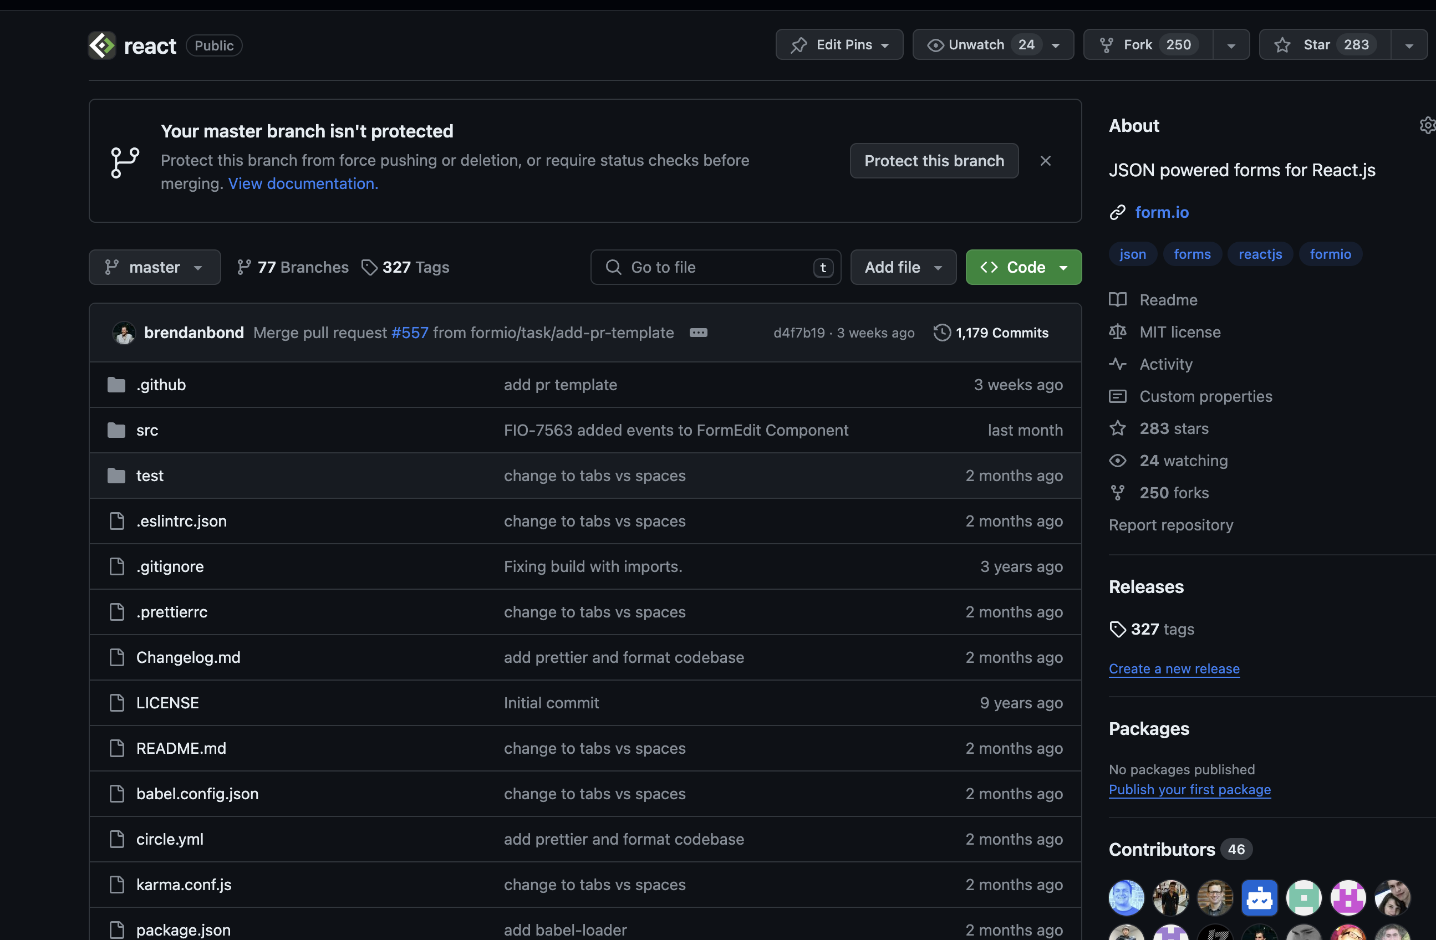
Task: Open the Edit Pins dropdown
Action: tap(839, 45)
